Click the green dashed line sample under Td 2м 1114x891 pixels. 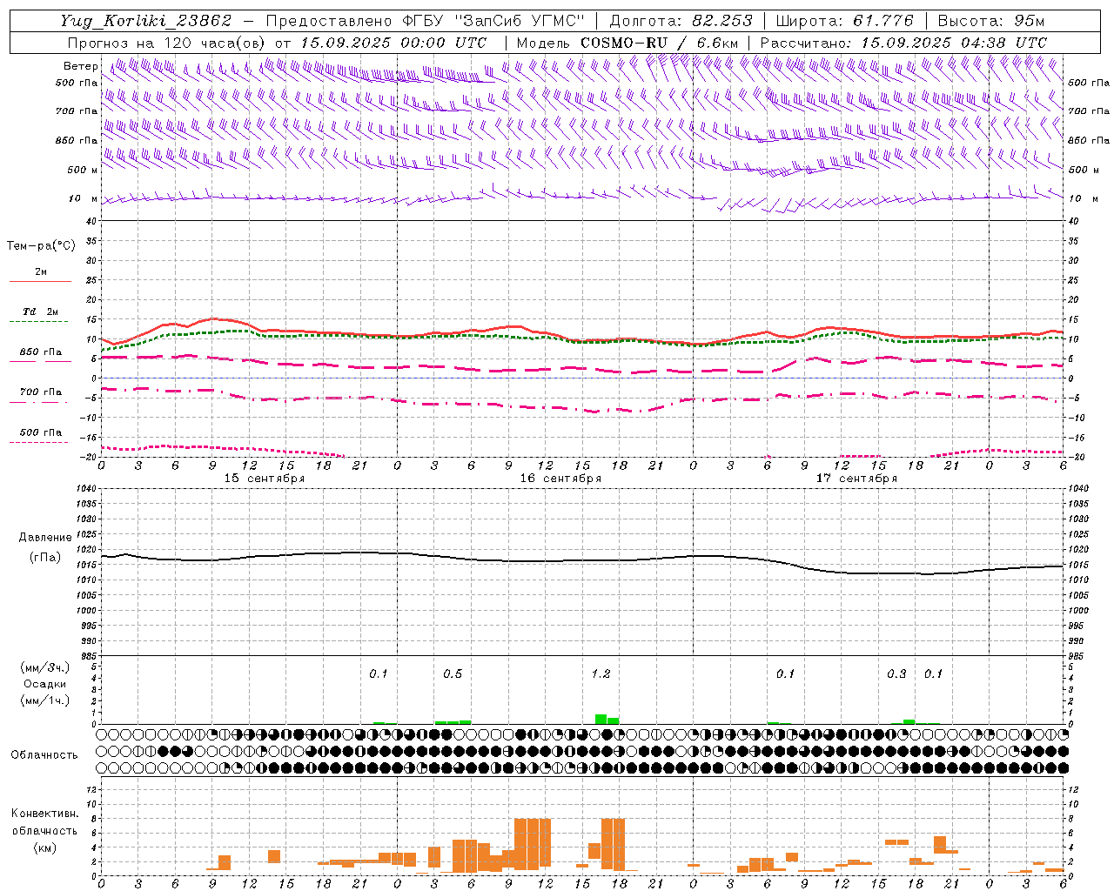(x=38, y=322)
